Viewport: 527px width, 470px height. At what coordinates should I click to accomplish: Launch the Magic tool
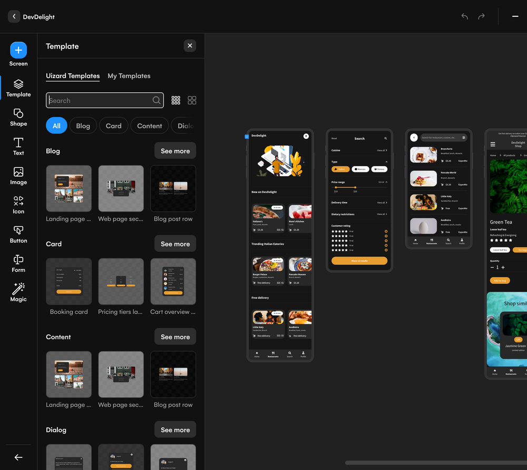[x=18, y=291]
